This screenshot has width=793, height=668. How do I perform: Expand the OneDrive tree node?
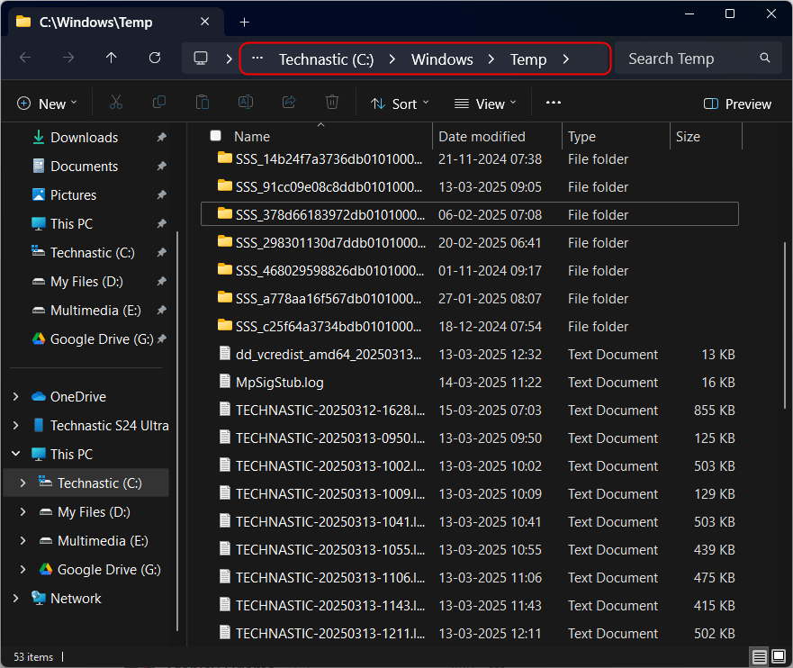coord(16,397)
